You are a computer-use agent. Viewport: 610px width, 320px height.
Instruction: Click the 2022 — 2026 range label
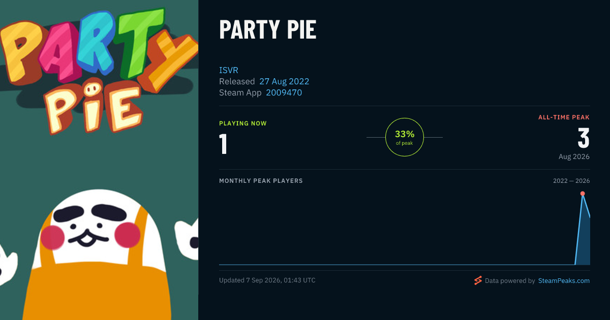tap(571, 181)
